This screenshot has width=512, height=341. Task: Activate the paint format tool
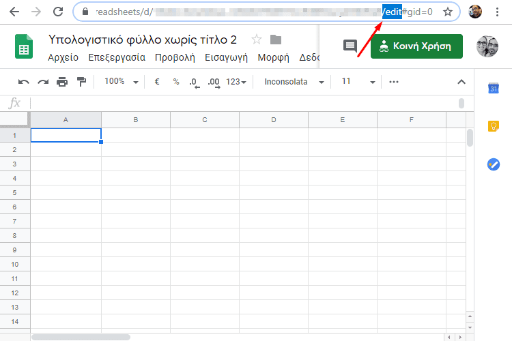[x=81, y=82]
